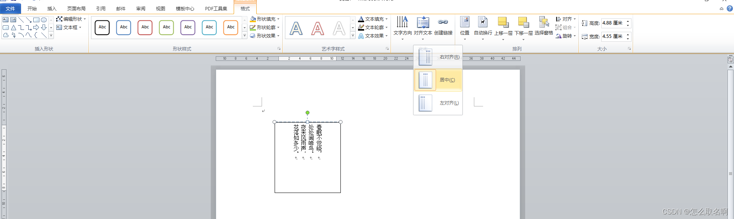The height and width of the screenshot is (219, 734).
Task: Select the rounded rectangle shape
Action: coord(5,28)
